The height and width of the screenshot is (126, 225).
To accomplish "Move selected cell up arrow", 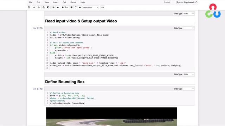I will [53, 7].
